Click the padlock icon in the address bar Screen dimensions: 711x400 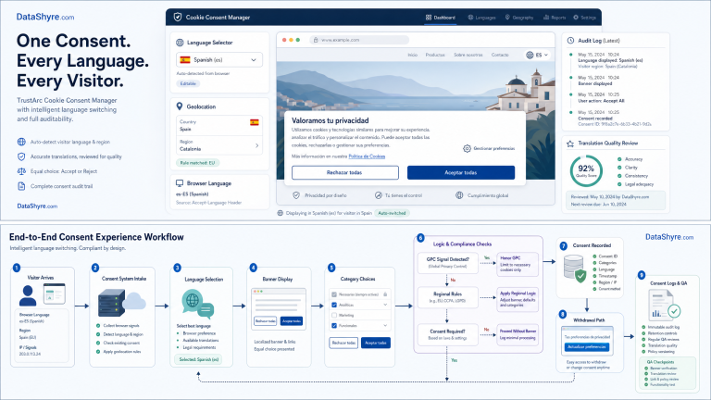[x=316, y=40]
